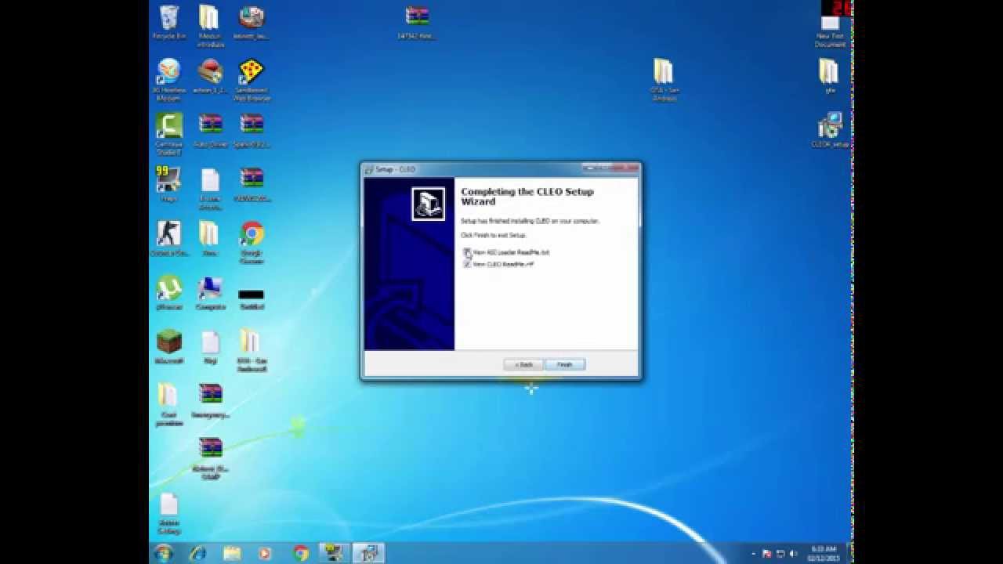The image size is (1003, 564).
Task: Select the GTA San Andreas folder icon
Action: pyautogui.click(x=664, y=80)
